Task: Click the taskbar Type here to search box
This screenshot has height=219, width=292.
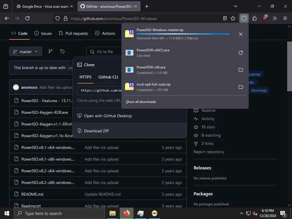Action: point(59,213)
